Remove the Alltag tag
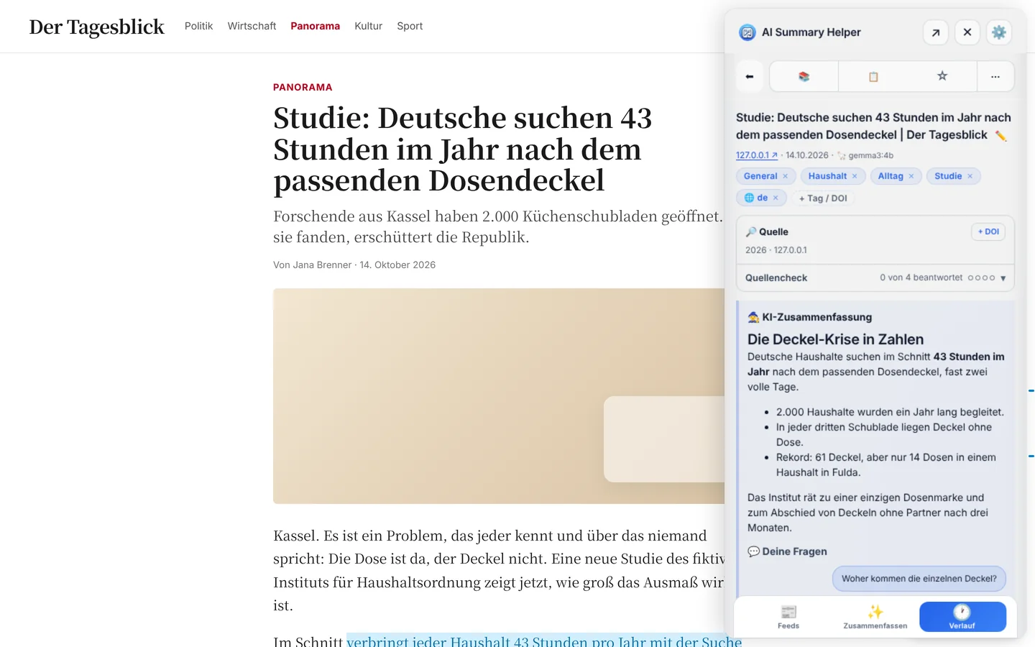 911,176
